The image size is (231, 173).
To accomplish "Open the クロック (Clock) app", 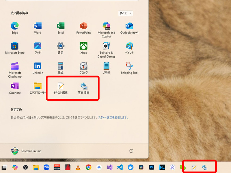I will 83,66.
